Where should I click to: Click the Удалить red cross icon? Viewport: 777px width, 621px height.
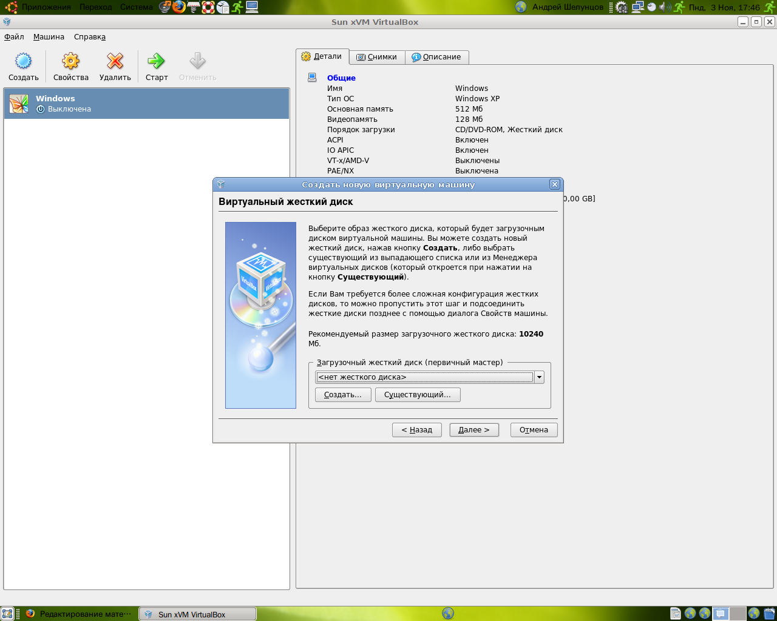pos(115,61)
